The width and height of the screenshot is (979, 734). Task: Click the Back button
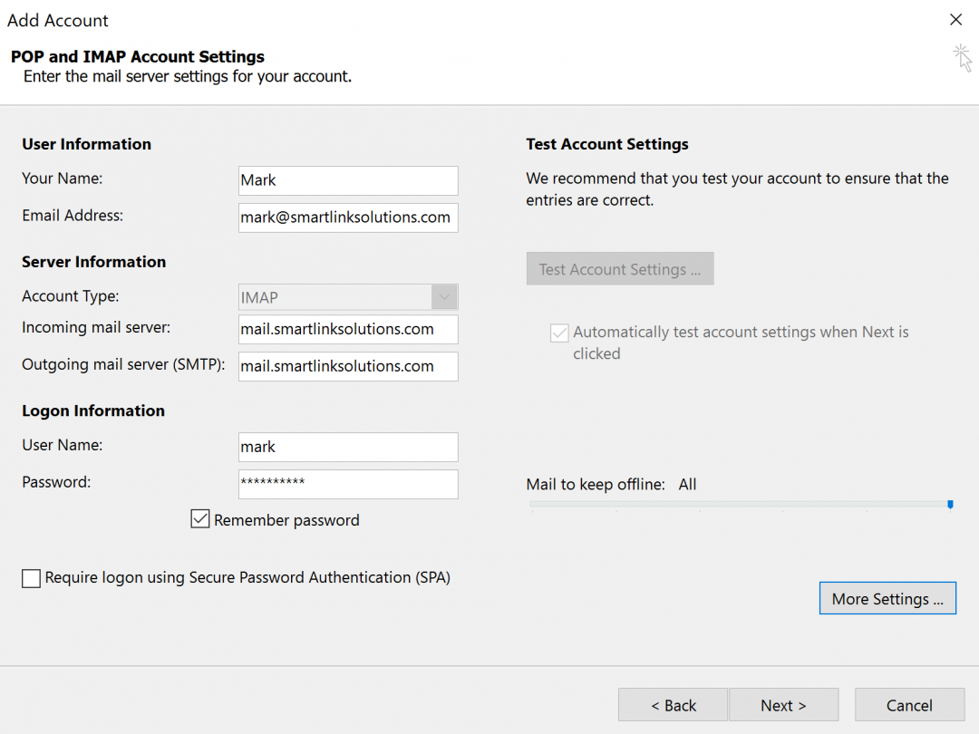click(x=673, y=705)
